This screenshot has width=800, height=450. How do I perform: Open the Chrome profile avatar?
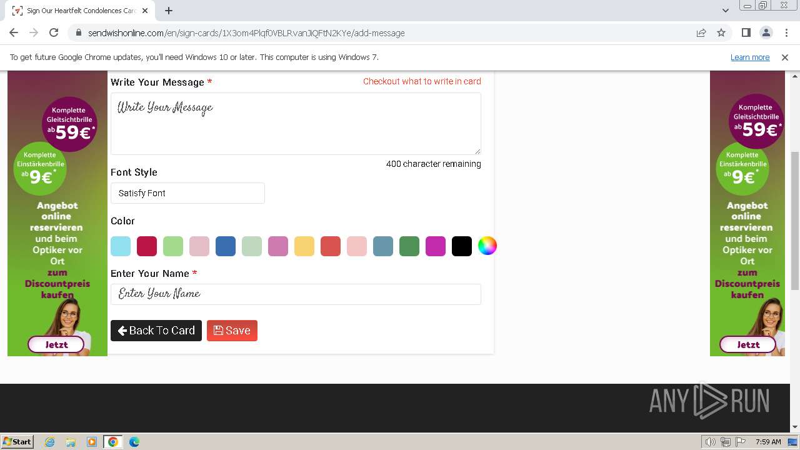[766, 33]
